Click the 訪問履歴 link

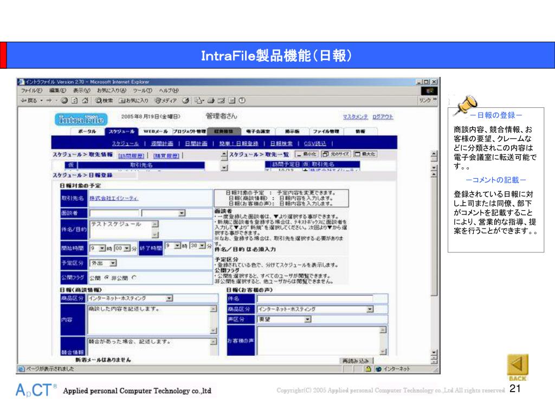(131, 155)
